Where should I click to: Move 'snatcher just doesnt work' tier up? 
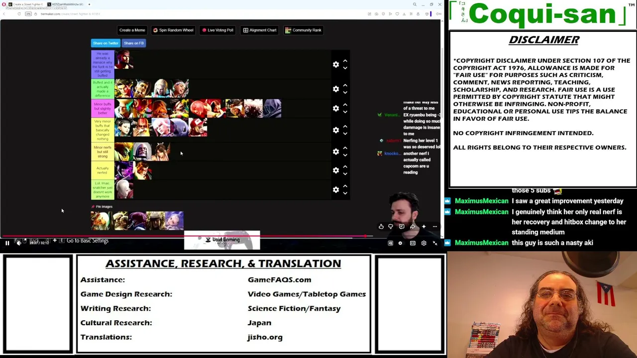(x=345, y=186)
